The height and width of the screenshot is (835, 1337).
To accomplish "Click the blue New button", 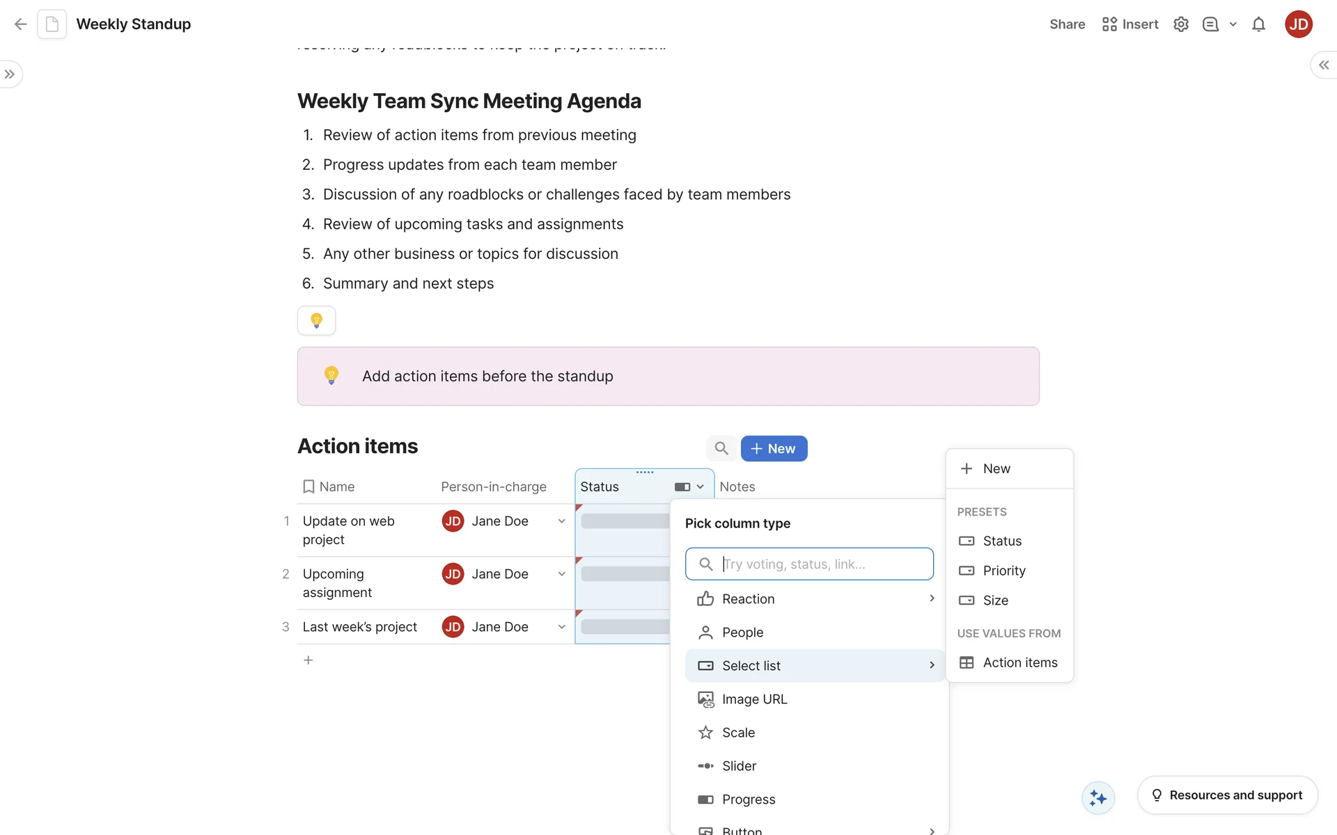I will pos(774,449).
